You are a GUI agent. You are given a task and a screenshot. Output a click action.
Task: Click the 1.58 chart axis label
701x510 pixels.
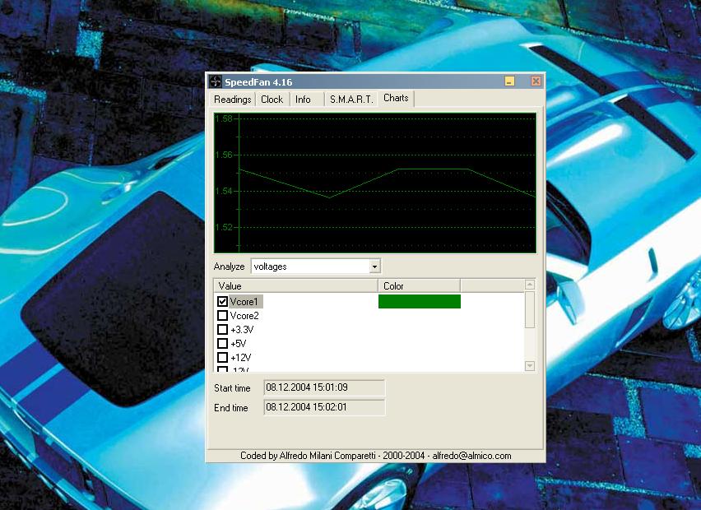tap(224, 119)
